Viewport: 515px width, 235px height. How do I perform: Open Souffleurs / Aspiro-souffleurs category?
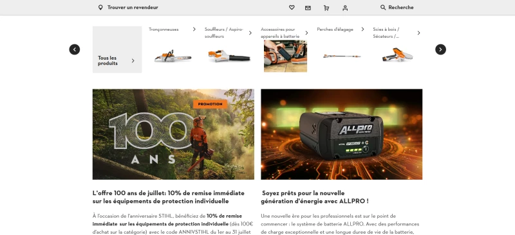click(223, 33)
